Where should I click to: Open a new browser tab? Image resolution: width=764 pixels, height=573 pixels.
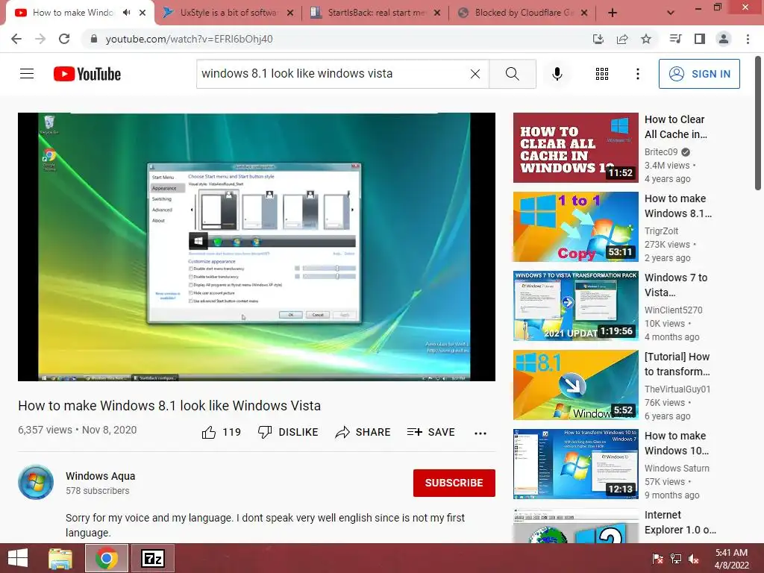point(613,13)
